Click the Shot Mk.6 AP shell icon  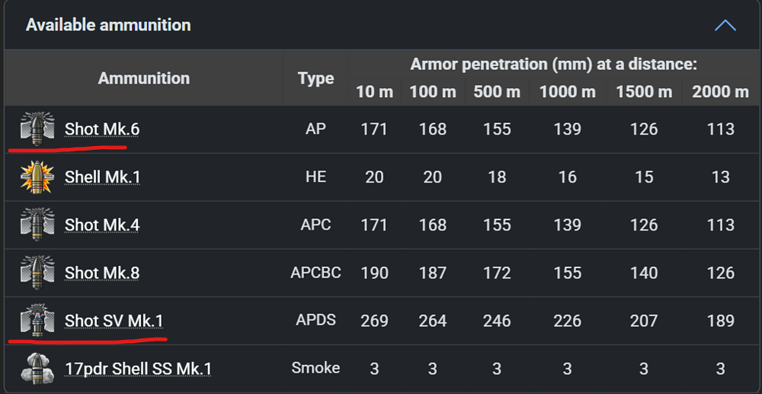37,129
